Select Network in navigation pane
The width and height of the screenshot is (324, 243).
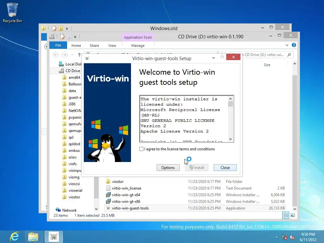click(x=66, y=210)
